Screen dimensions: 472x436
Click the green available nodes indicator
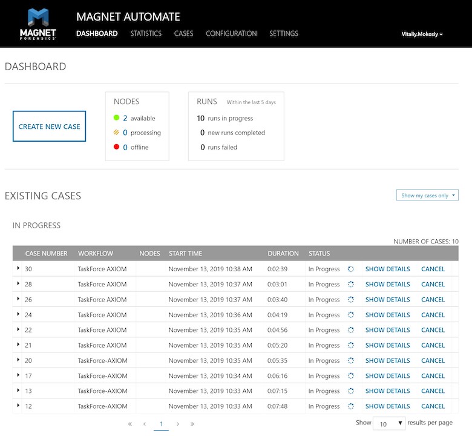coord(117,117)
